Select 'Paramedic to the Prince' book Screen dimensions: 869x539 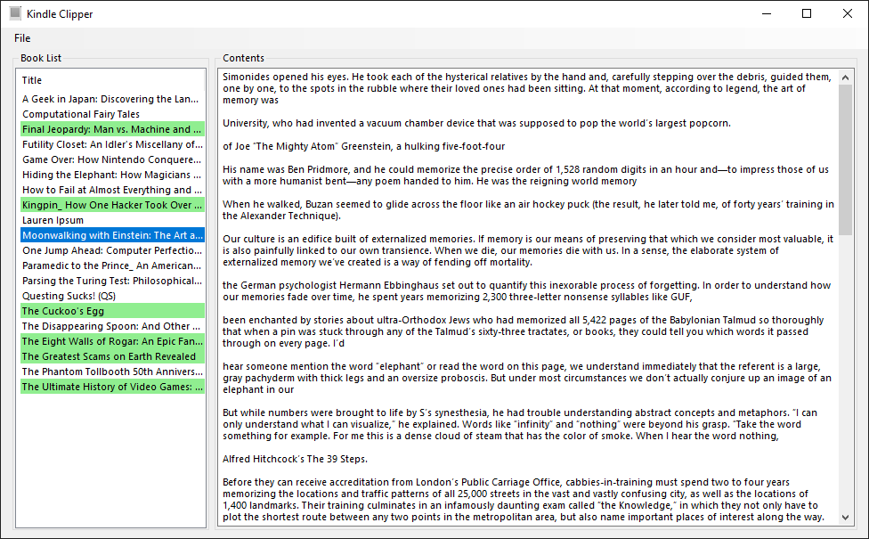pyautogui.click(x=112, y=265)
